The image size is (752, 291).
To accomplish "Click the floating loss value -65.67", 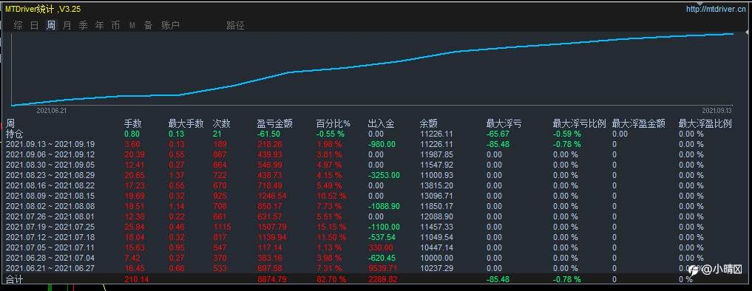I will pos(498,134).
